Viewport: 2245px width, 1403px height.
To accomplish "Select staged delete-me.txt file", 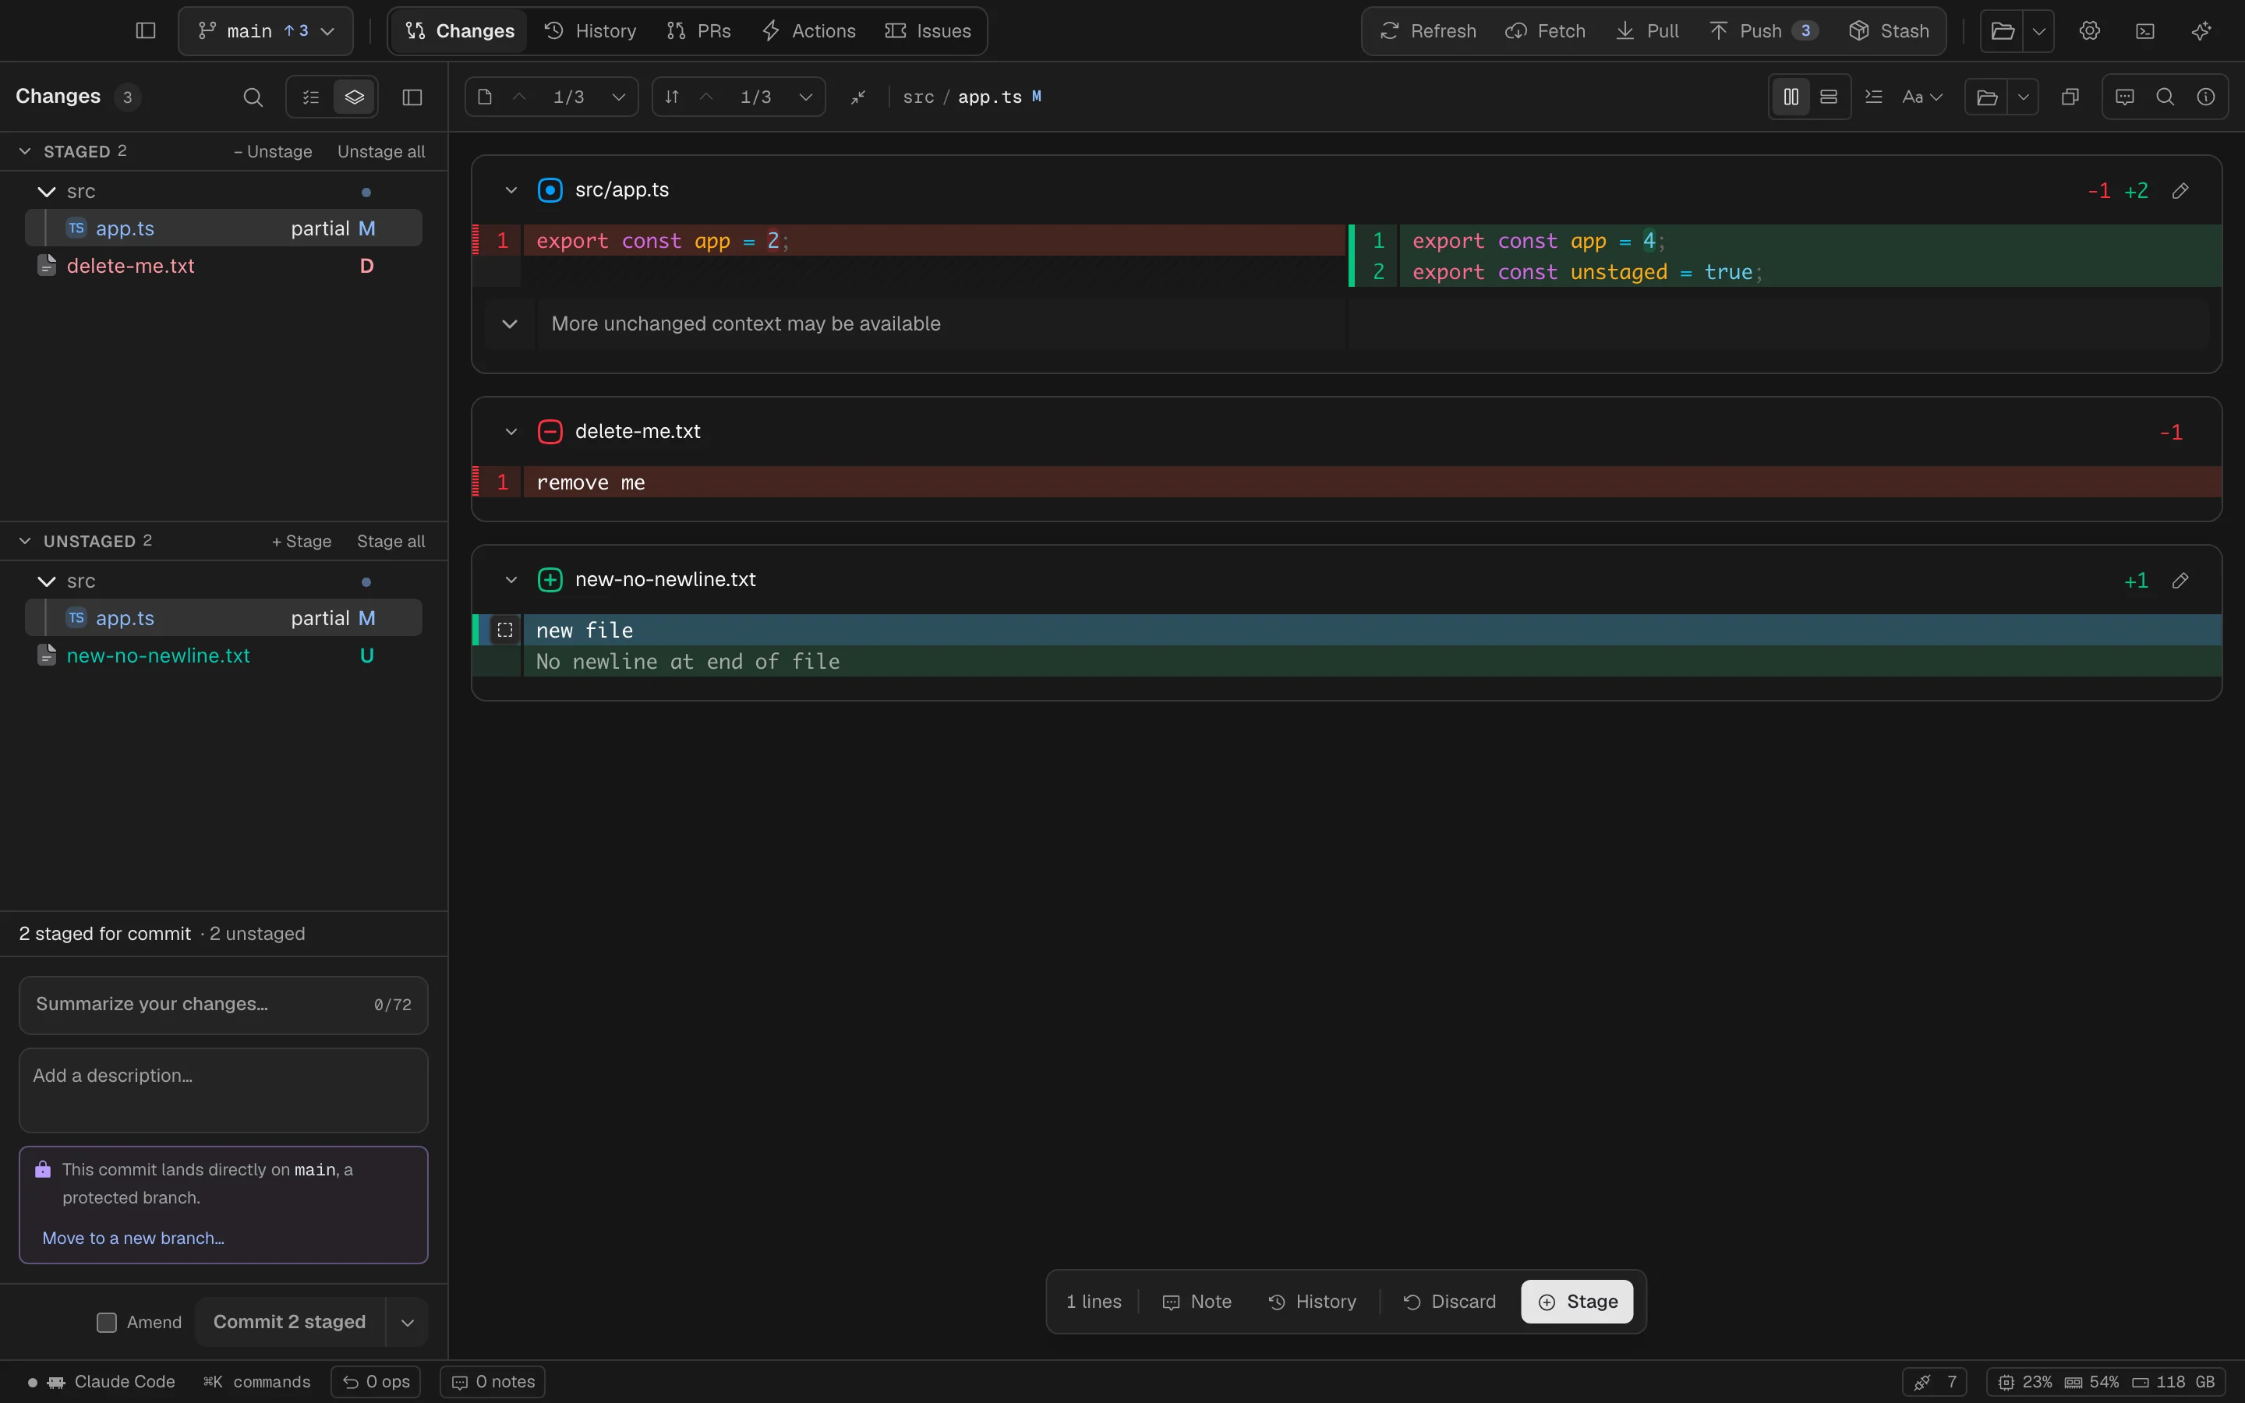I will (224, 265).
